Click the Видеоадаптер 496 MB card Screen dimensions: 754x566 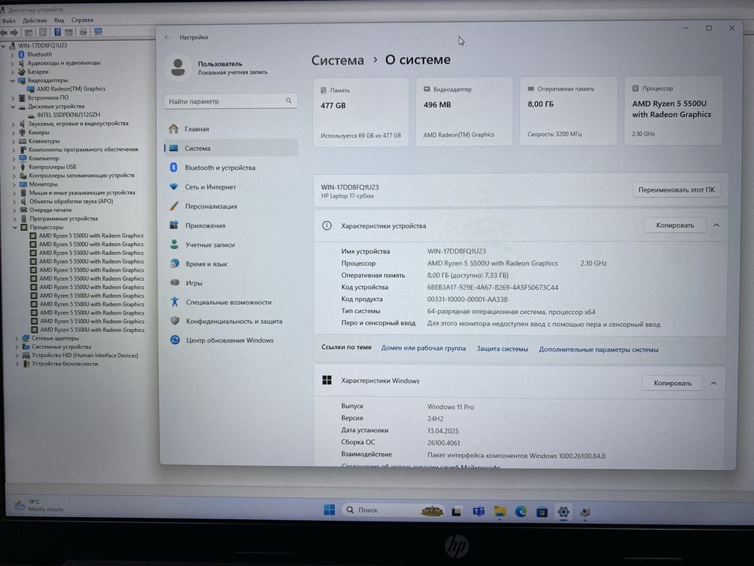[x=464, y=111]
